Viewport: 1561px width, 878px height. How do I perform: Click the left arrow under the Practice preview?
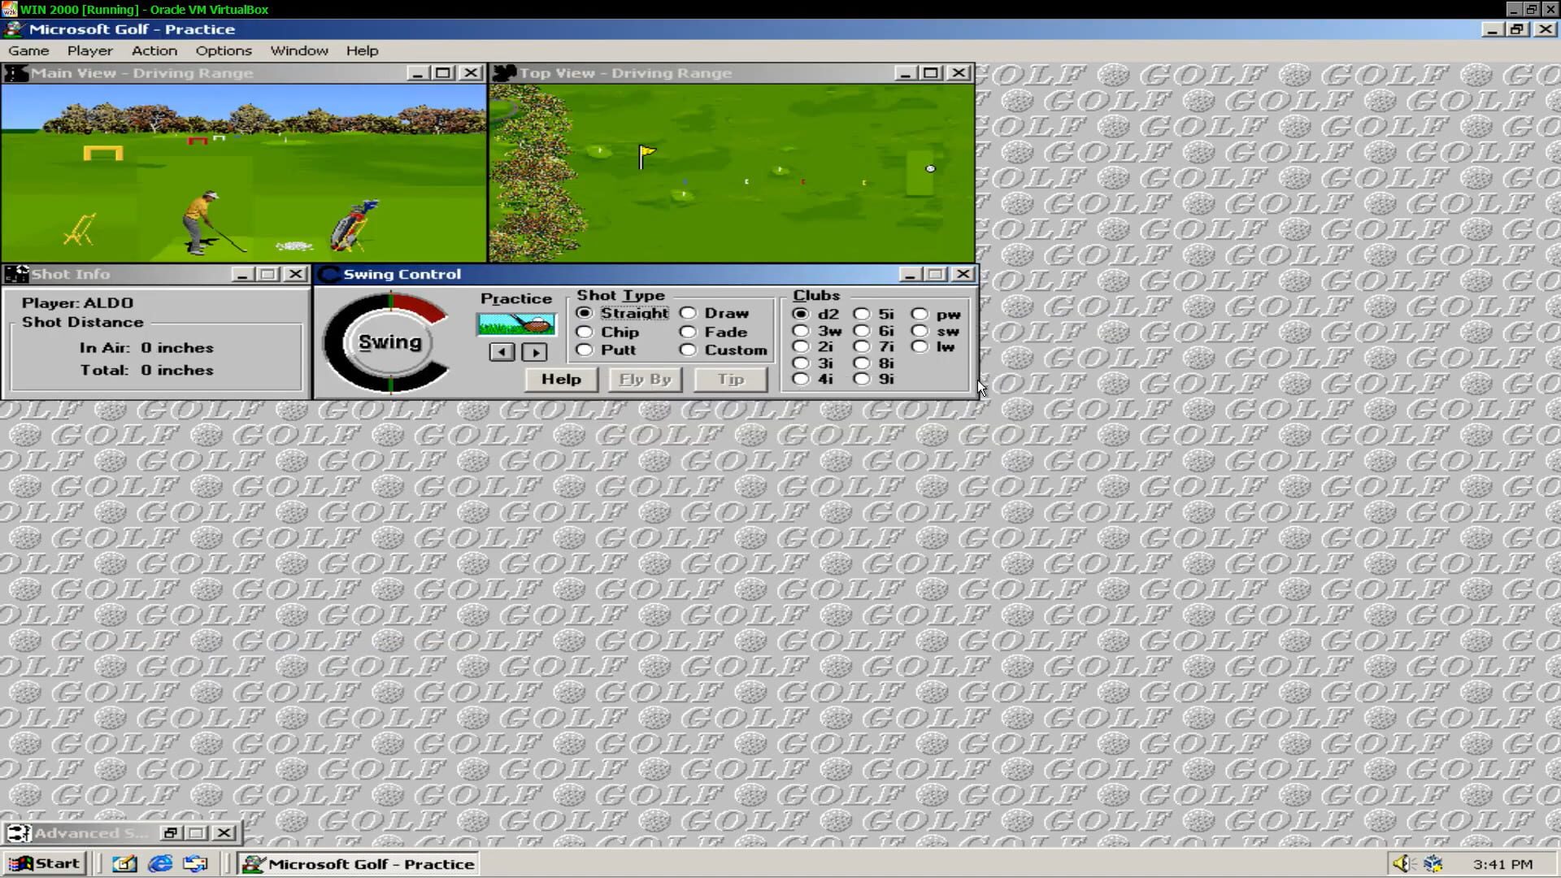tap(501, 351)
